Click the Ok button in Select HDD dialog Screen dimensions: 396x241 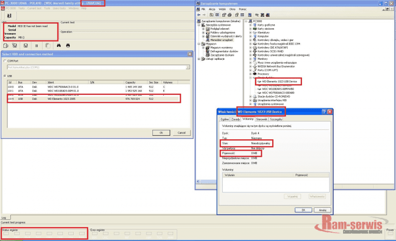pos(161,132)
